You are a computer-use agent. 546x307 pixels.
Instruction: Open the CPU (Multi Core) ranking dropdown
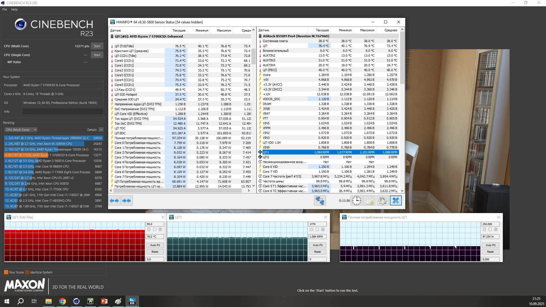[x=21, y=130]
